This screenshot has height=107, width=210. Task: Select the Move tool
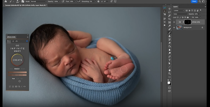pos(170,9)
